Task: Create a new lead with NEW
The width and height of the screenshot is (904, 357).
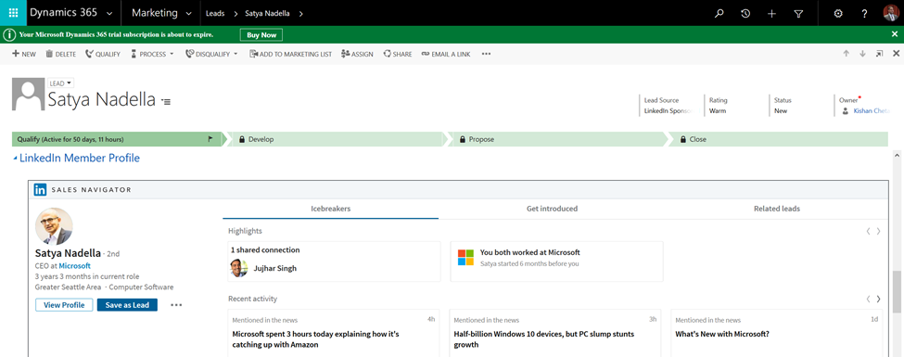Action: click(x=23, y=54)
